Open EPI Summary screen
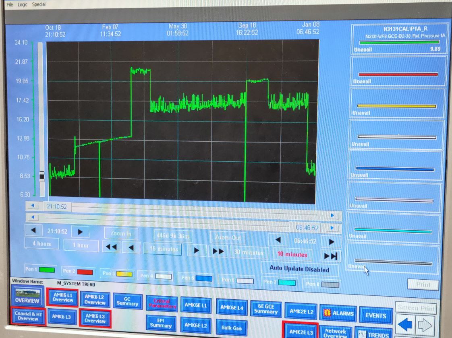Screen dimensions: 452x338 point(161,323)
